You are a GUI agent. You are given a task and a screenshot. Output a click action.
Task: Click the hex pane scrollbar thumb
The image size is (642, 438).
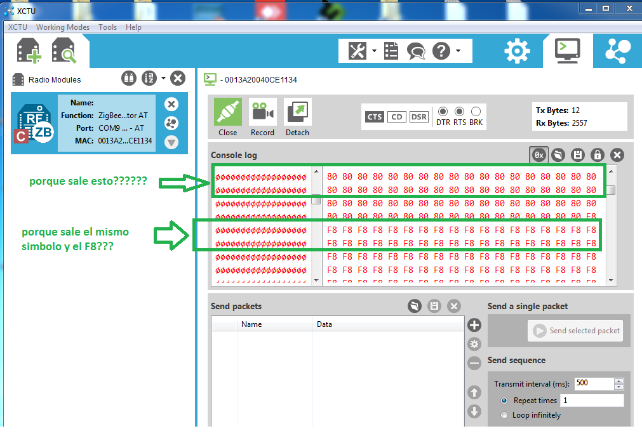tap(611, 190)
